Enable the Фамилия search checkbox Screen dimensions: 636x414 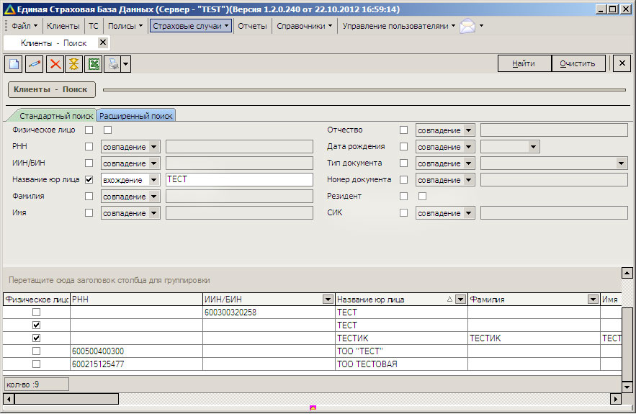[x=89, y=196]
